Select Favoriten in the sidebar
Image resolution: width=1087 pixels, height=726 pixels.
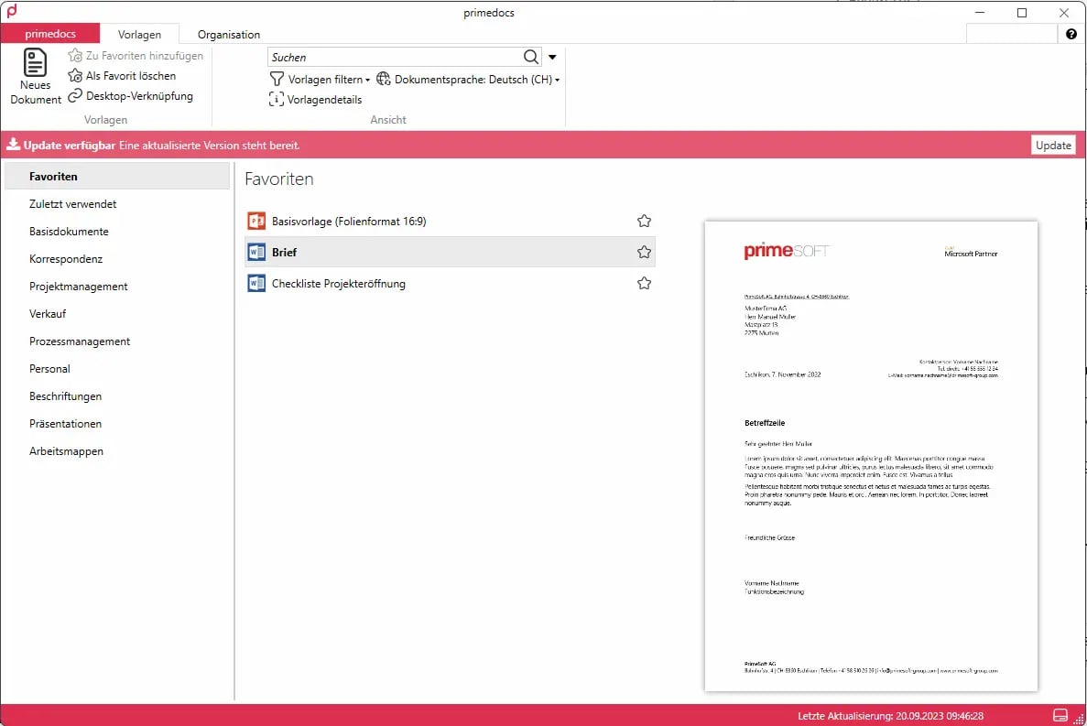point(117,176)
